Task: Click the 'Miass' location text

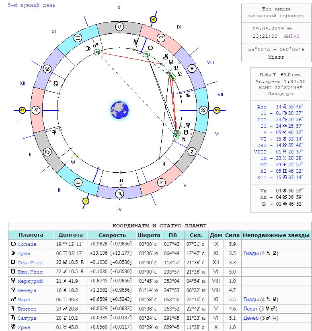Action: pyautogui.click(x=276, y=57)
